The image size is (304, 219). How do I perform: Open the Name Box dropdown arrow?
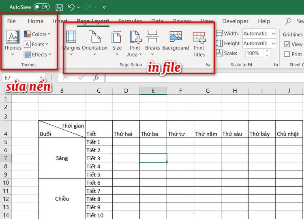(41, 78)
